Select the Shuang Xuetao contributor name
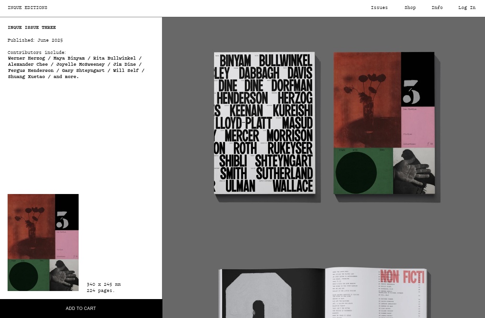The height and width of the screenshot is (318, 485). [x=27, y=77]
